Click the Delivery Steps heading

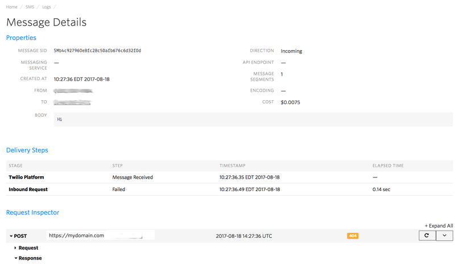pos(27,150)
